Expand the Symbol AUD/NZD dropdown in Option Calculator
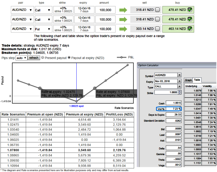This screenshot has width=217, height=172. (179, 75)
